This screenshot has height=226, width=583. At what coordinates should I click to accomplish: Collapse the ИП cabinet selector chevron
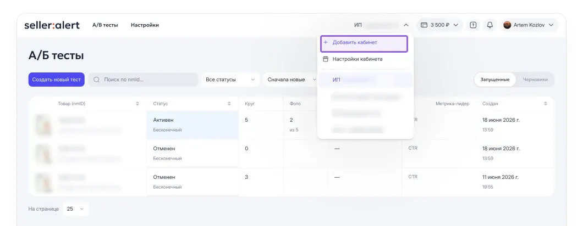click(x=406, y=25)
